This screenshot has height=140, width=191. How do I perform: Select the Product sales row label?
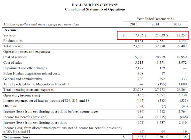(13, 41)
